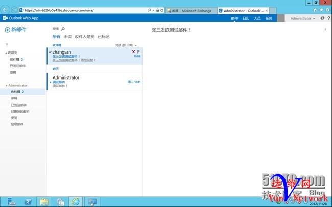Open the 对话(按日期) sort dropdown

126,45
